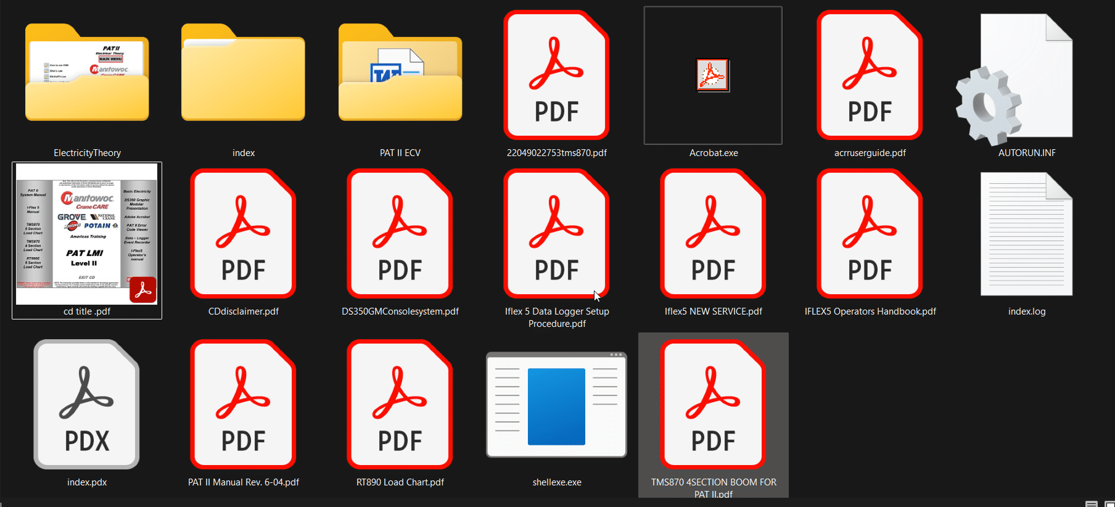
Task: Select the Iflex 5 Data Logger Setup Procedure icon
Action: coord(557,234)
